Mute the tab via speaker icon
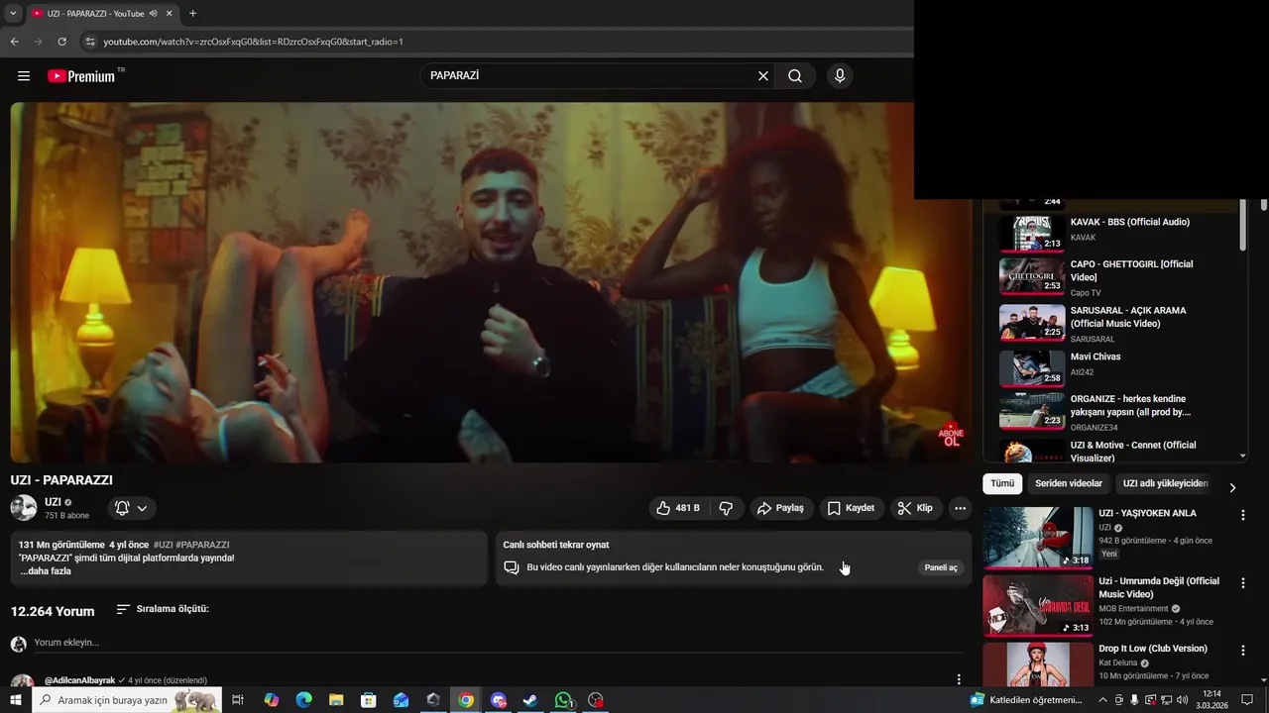The image size is (1269, 713). tap(154, 13)
